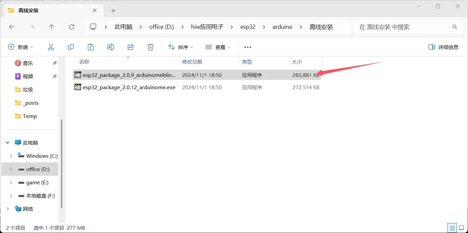Click the Paste clipboard icon
Viewport: 468px width, 233px height.
(x=91, y=47)
